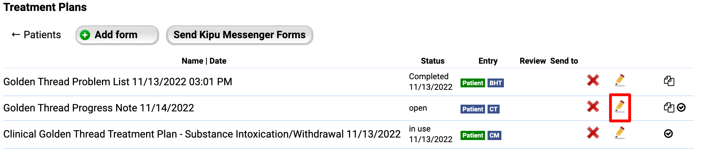Screen dimensions: 705x157
Task: Click the CT tag on Progress Note
Action: pyautogui.click(x=493, y=109)
